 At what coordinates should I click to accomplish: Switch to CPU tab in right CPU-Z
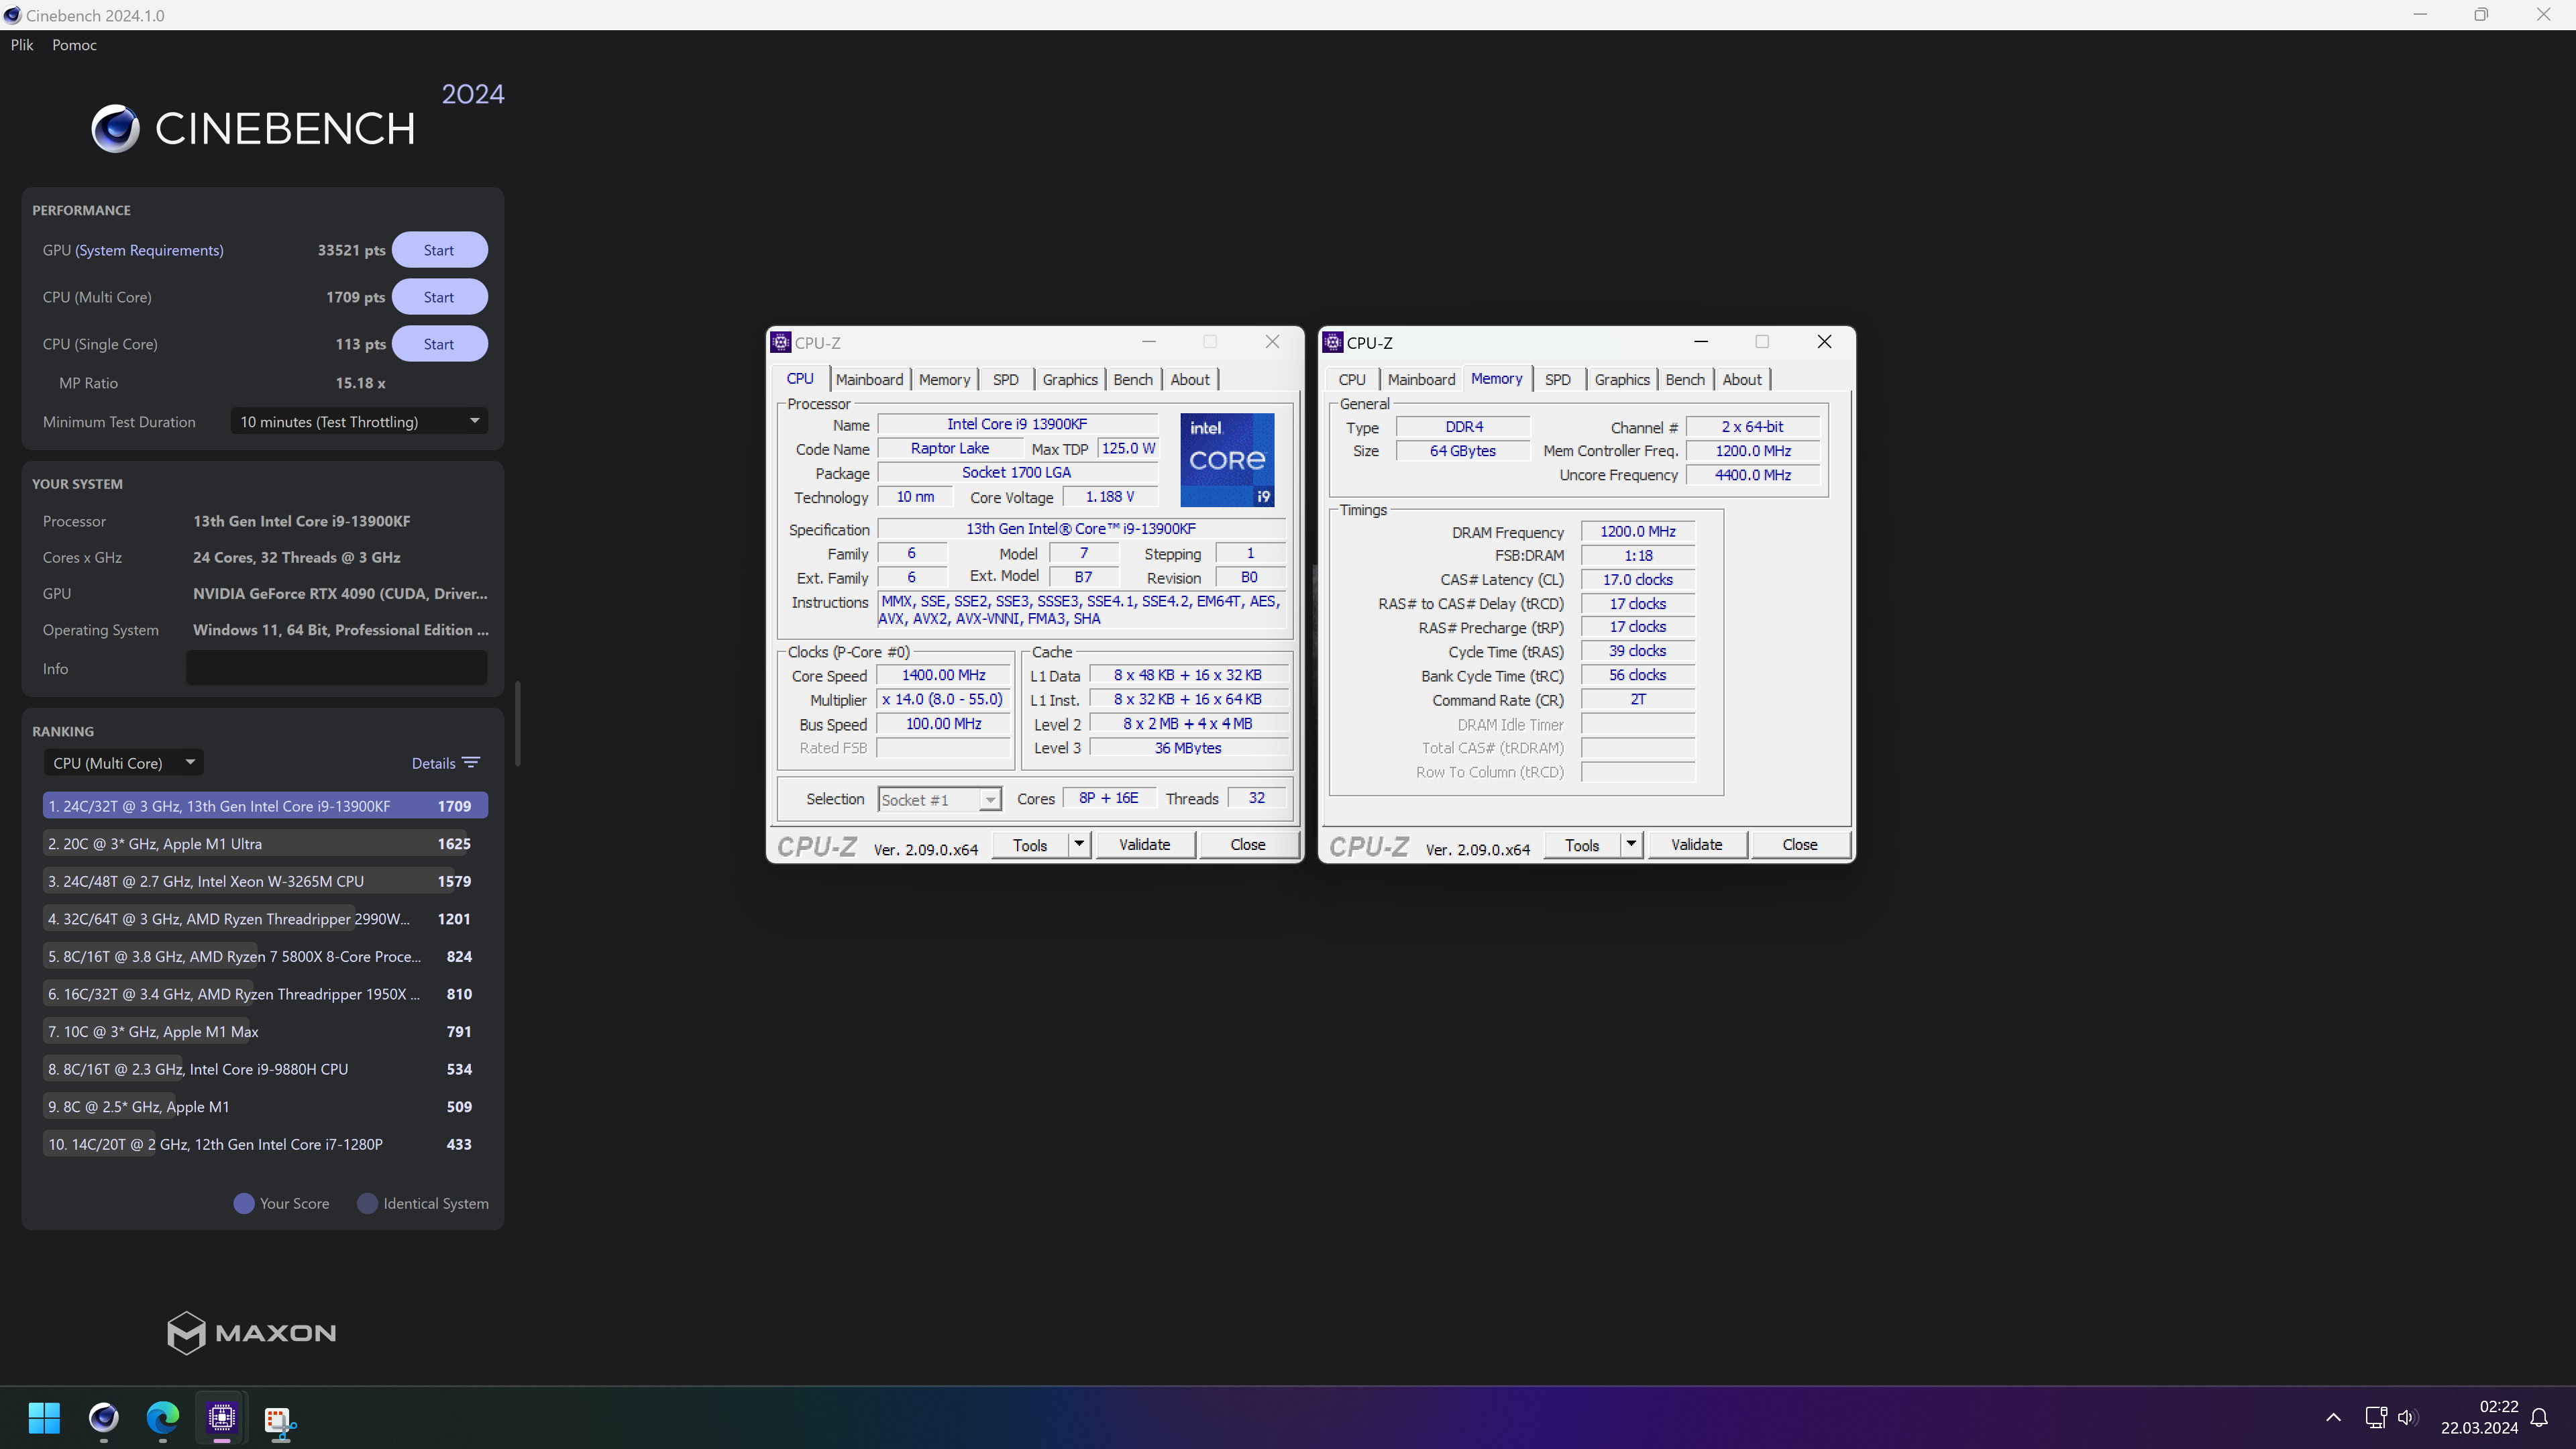(x=1352, y=379)
